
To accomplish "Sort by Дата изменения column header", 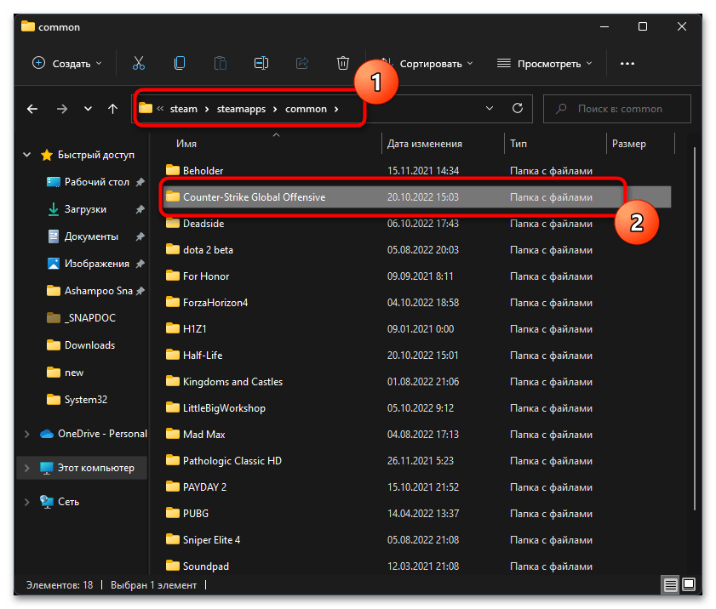I will click(425, 144).
